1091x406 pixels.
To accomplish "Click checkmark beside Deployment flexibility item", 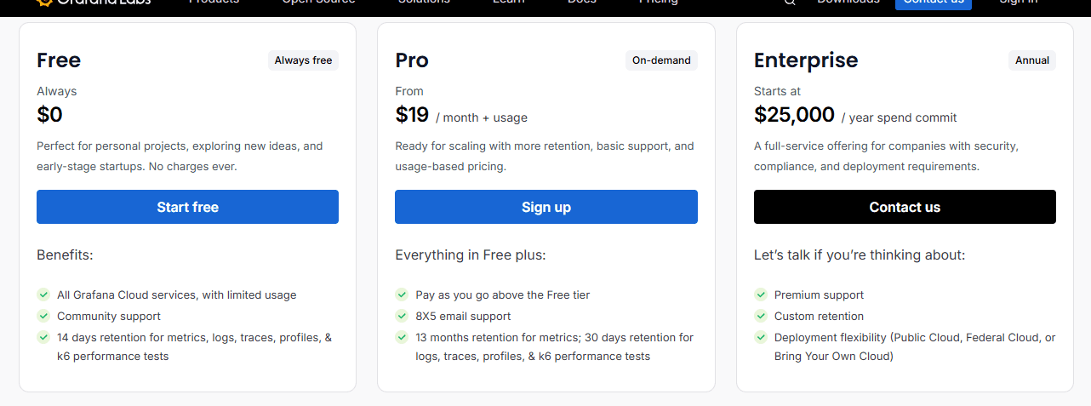I will [x=761, y=337].
